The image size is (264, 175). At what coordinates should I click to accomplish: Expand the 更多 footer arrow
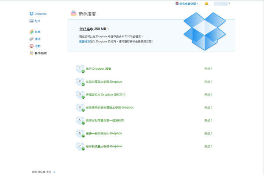(54, 172)
